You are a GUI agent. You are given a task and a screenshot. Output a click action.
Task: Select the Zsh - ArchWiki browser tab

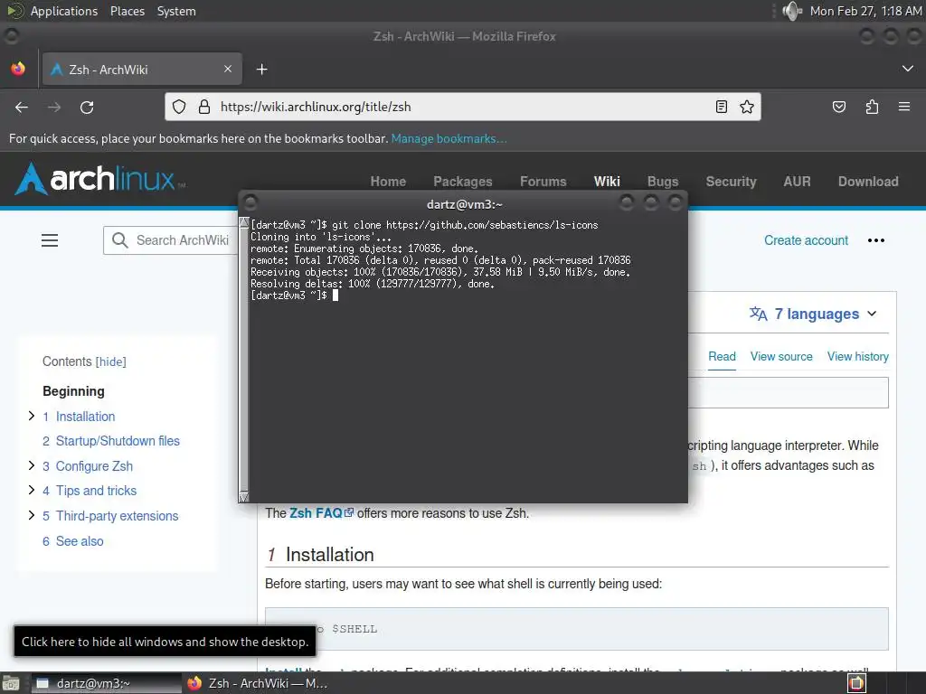coord(142,69)
